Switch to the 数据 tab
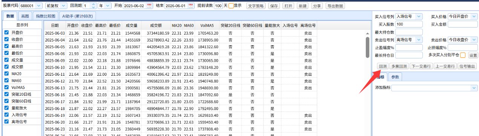The image size is (479, 136). click(10, 16)
